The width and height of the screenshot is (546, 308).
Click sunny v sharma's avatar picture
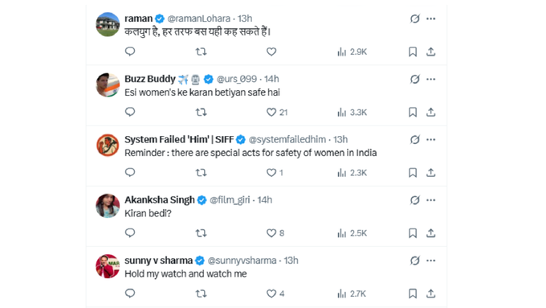coord(108,266)
